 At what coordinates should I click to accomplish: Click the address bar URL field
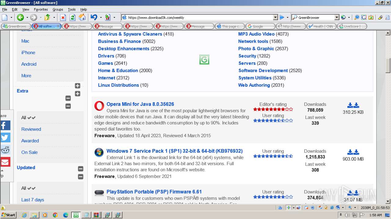pos(200,17)
